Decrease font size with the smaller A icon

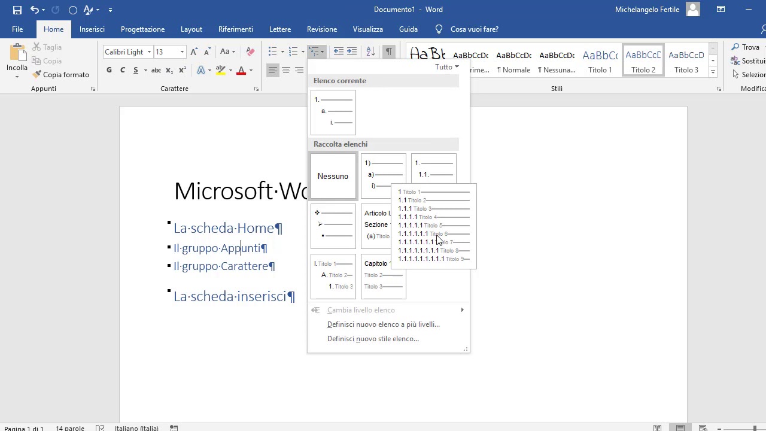pos(207,52)
